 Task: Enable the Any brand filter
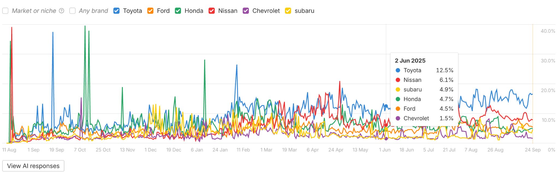(x=72, y=11)
